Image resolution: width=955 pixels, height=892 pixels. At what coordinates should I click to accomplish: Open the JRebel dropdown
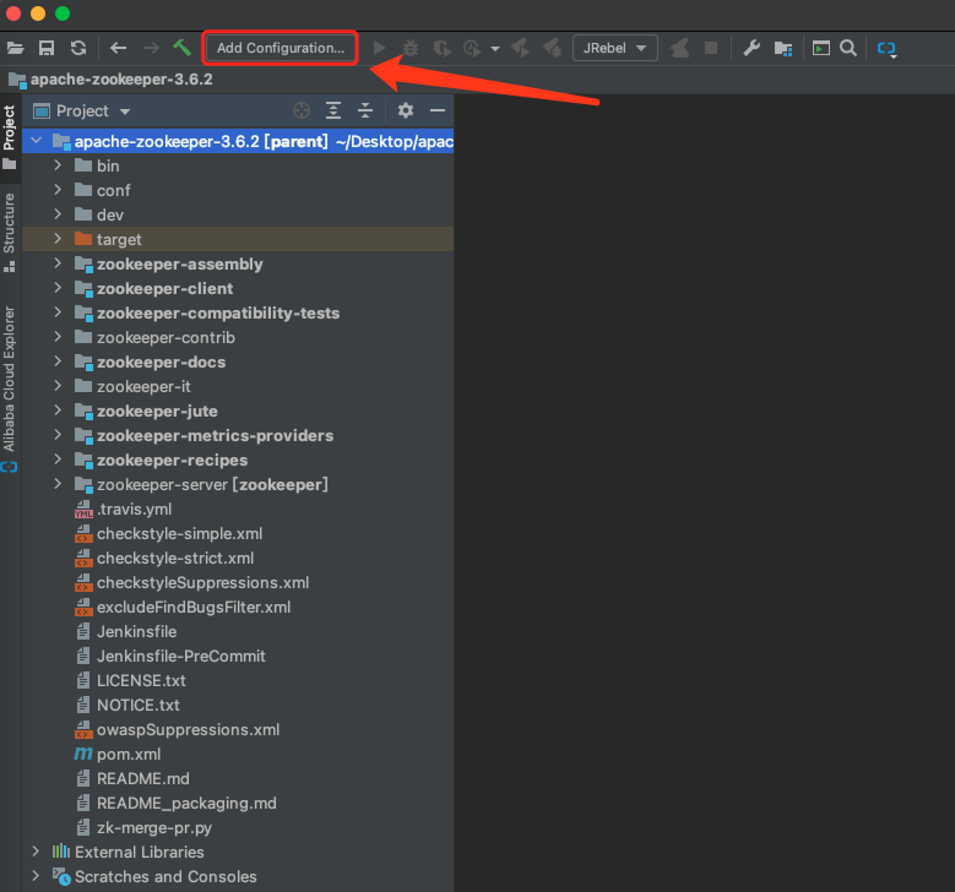pyautogui.click(x=615, y=48)
